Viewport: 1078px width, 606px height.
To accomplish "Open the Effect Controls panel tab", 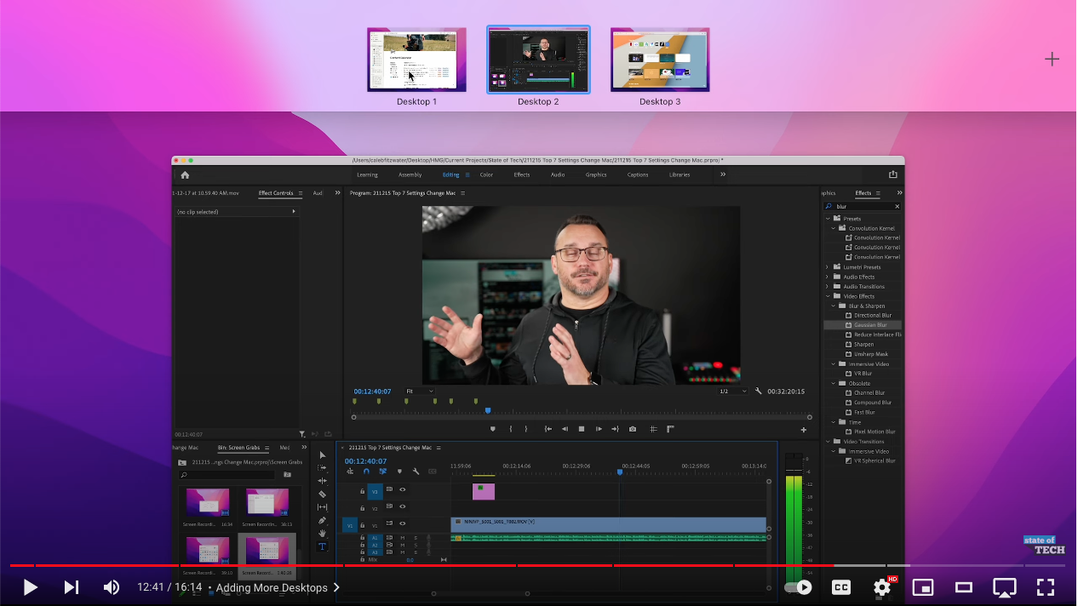I will [276, 193].
